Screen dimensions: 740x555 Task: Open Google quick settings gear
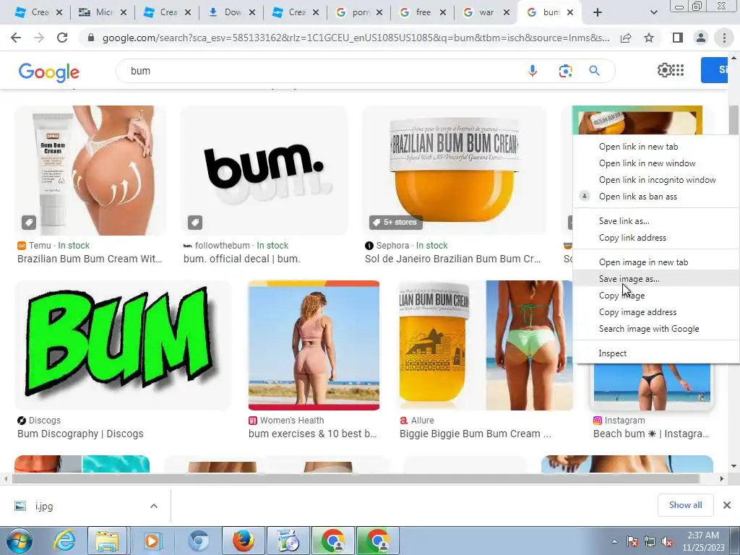click(664, 70)
